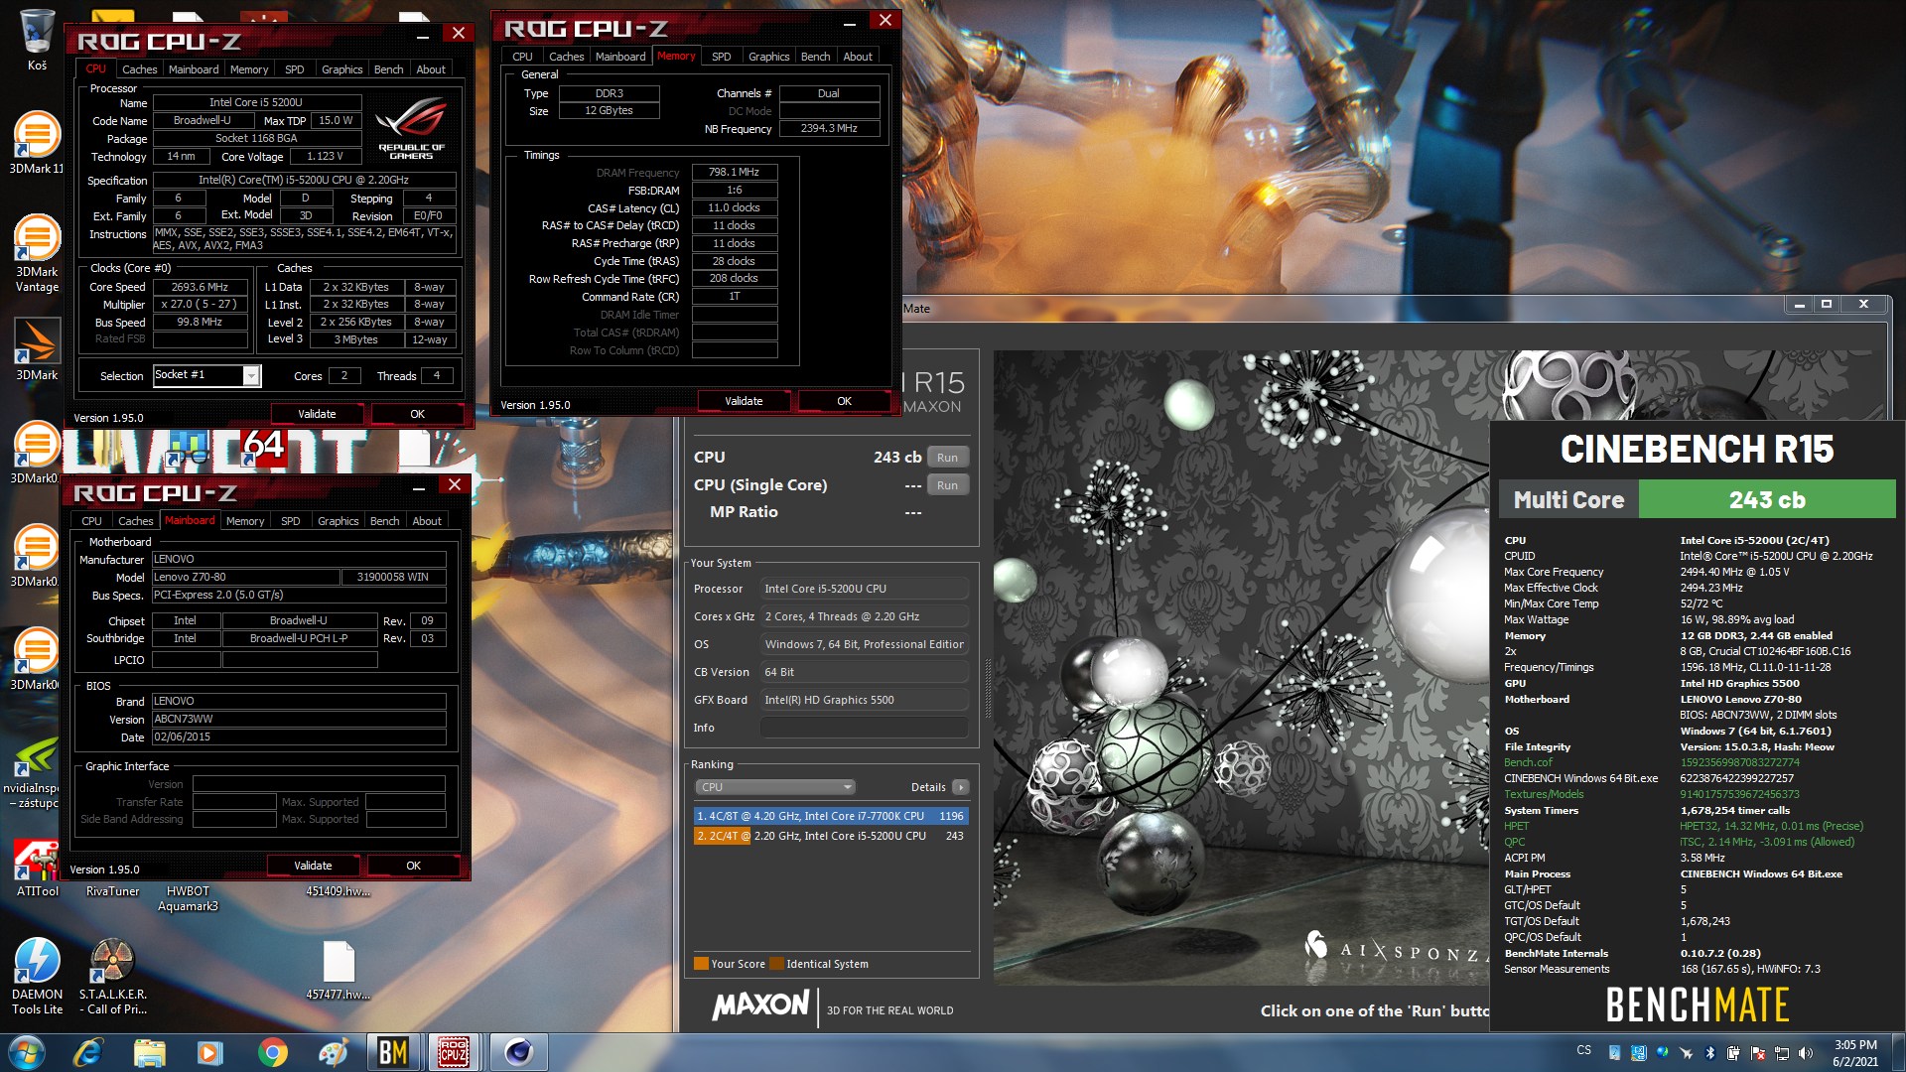Open About tab in the CPU-tab CPU-Z window
The height and width of the screenshot is (1072, 1906).
[x=431, y=69]
